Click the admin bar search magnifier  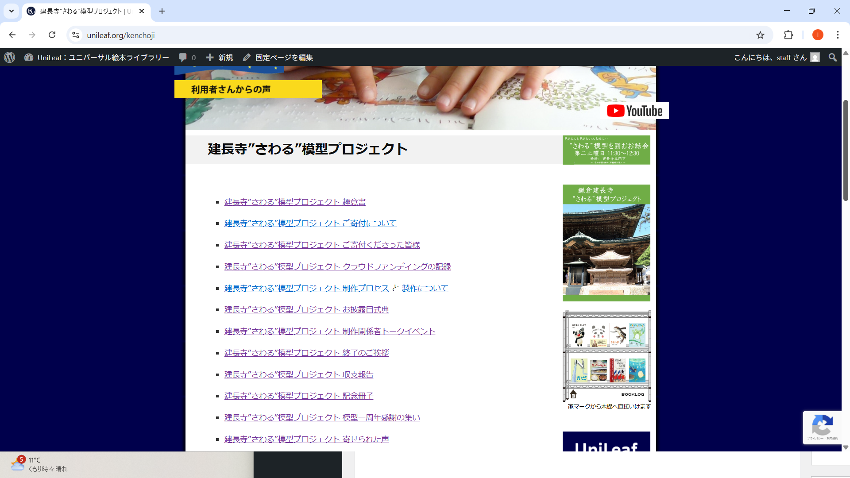(x=832, y=58)
